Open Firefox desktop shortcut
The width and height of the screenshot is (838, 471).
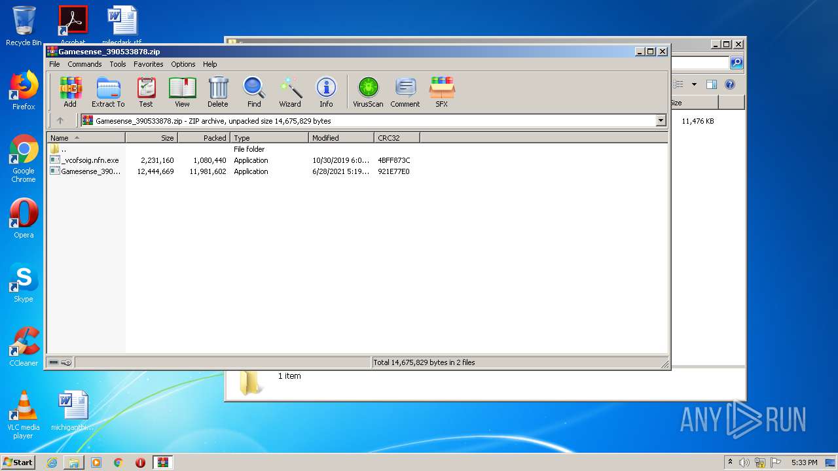coord(24,91)
